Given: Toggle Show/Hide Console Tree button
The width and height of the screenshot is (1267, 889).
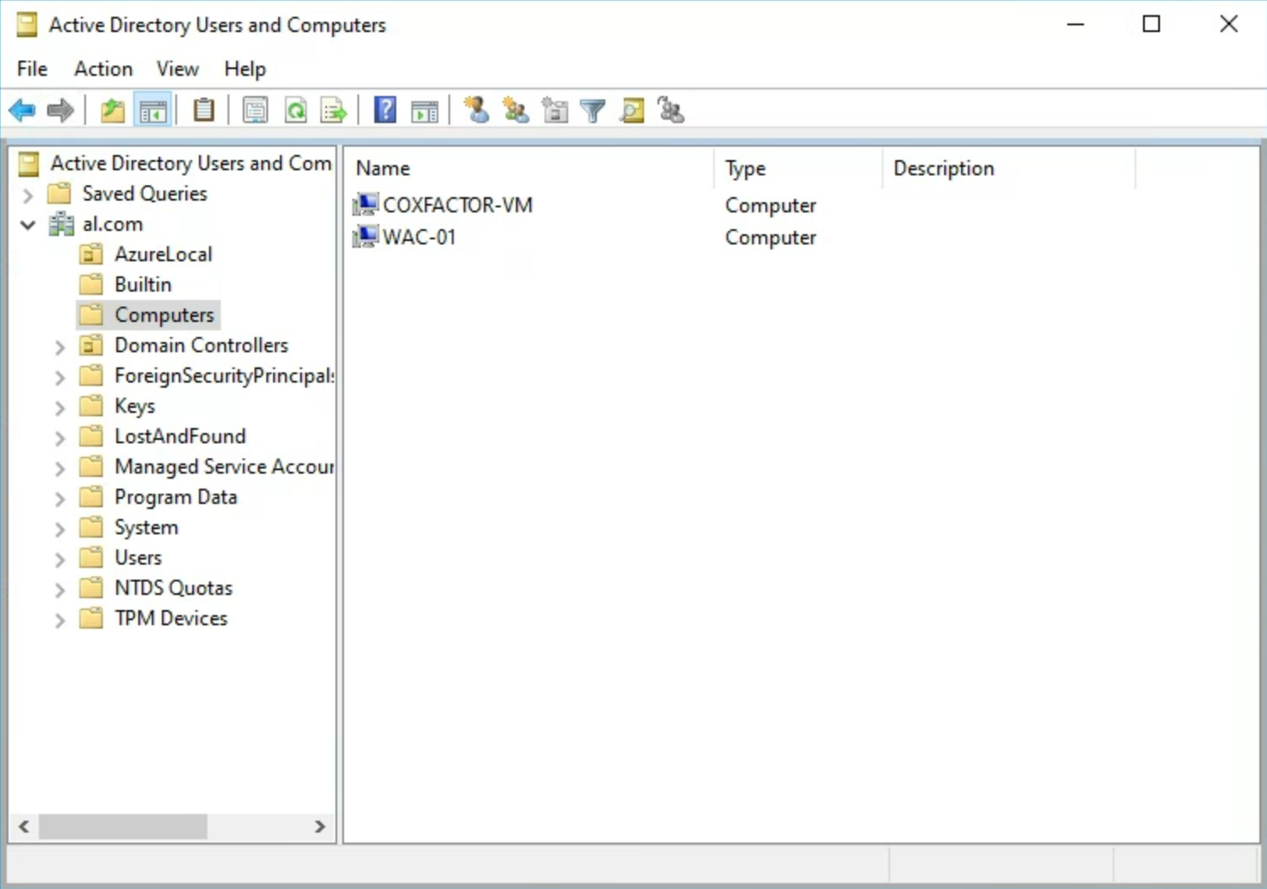Looking at the screenshot, I should click(x=153, y=110).
